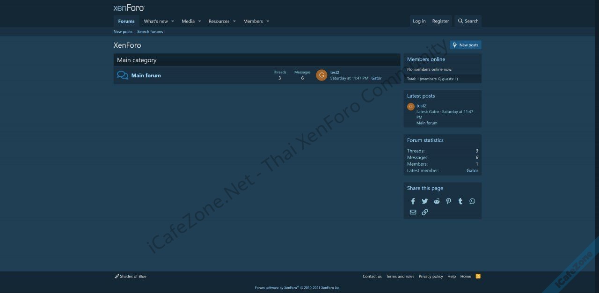The height and width of the screenshot is (293, 599).
Task: Share page via Pinterest icon
Action: coord(448,201)
